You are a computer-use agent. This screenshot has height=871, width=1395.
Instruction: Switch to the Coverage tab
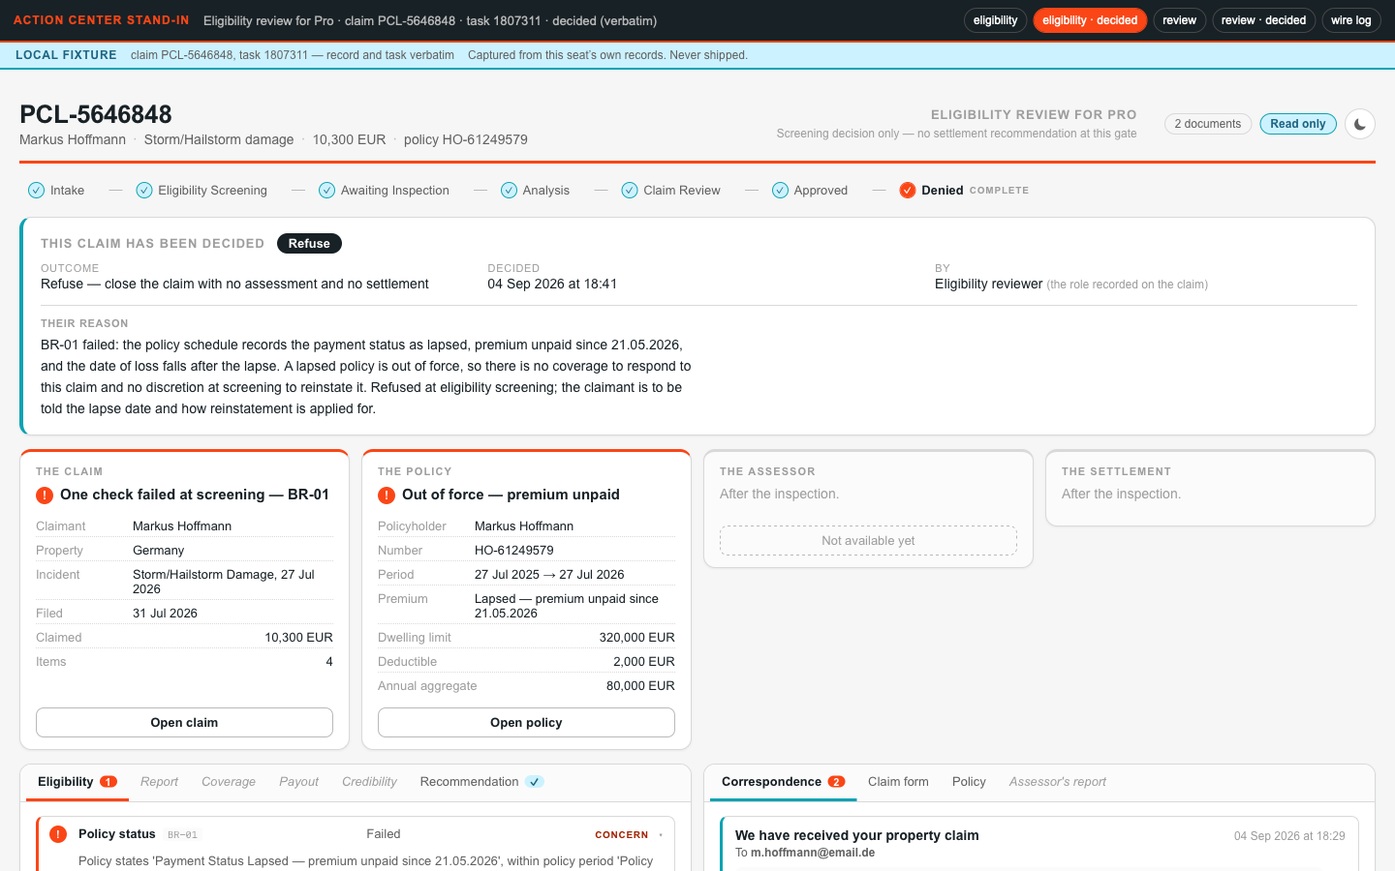(229, 782)
